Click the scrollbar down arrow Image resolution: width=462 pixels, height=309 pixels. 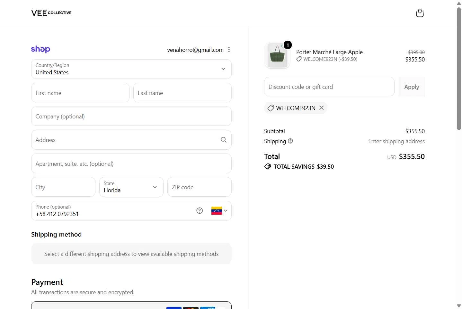pos(459,306)
